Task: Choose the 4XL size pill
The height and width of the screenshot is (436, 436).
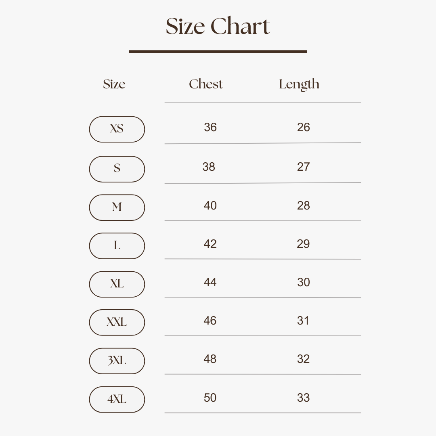Action: coord(117,399)
